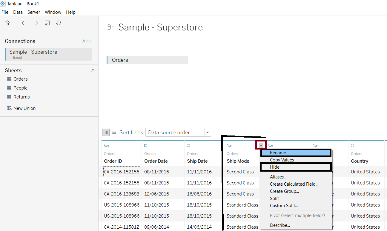Open the Help menu
Image resolution: width=387 pixels, height=231 pixels.
coord(71,12)
